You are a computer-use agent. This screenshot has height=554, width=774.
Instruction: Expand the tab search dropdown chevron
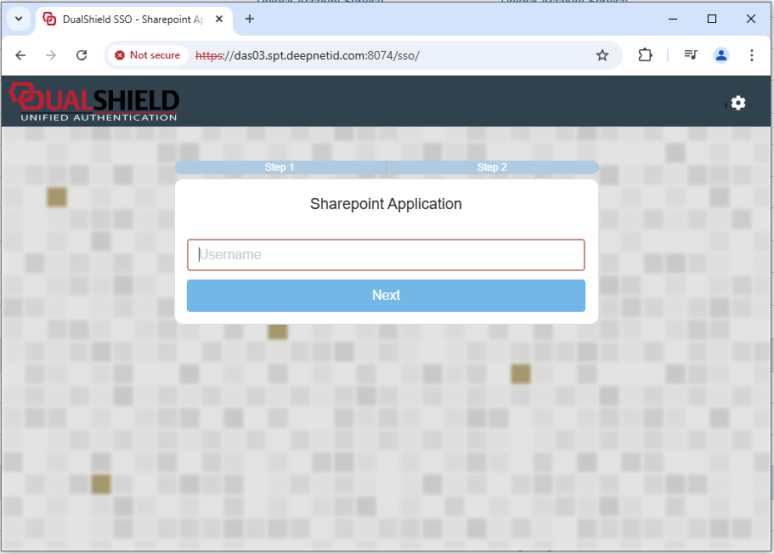pos(18,19)
